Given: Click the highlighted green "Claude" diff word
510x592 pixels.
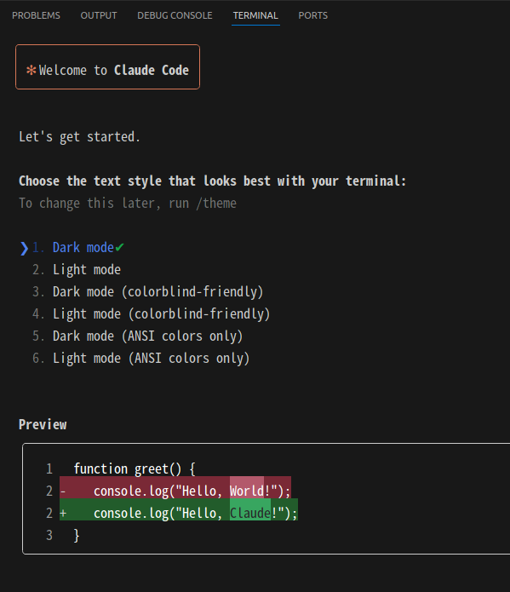Looking at the screenshot, I should tap(250, 514).
